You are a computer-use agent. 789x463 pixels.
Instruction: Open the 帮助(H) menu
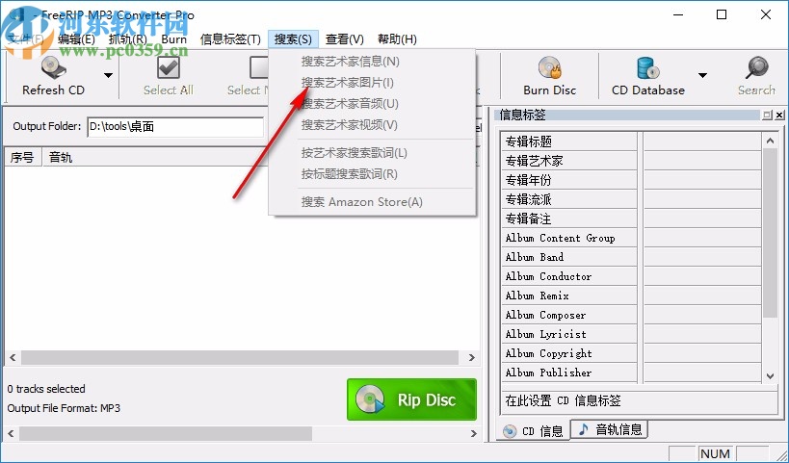pos(398,39)
